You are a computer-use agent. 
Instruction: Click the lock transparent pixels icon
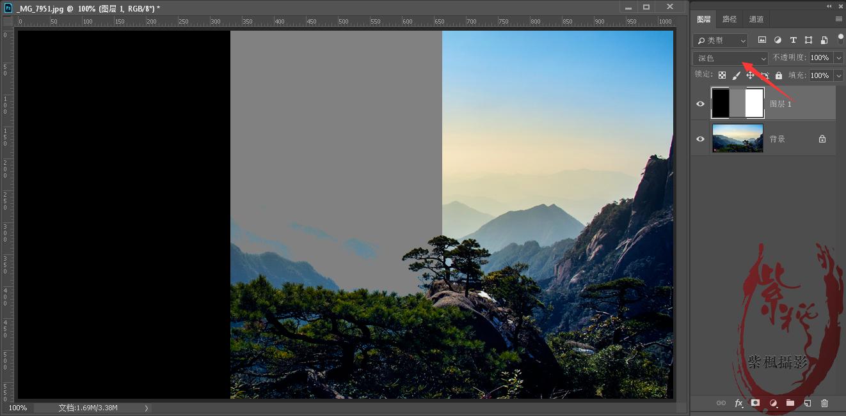722,75
